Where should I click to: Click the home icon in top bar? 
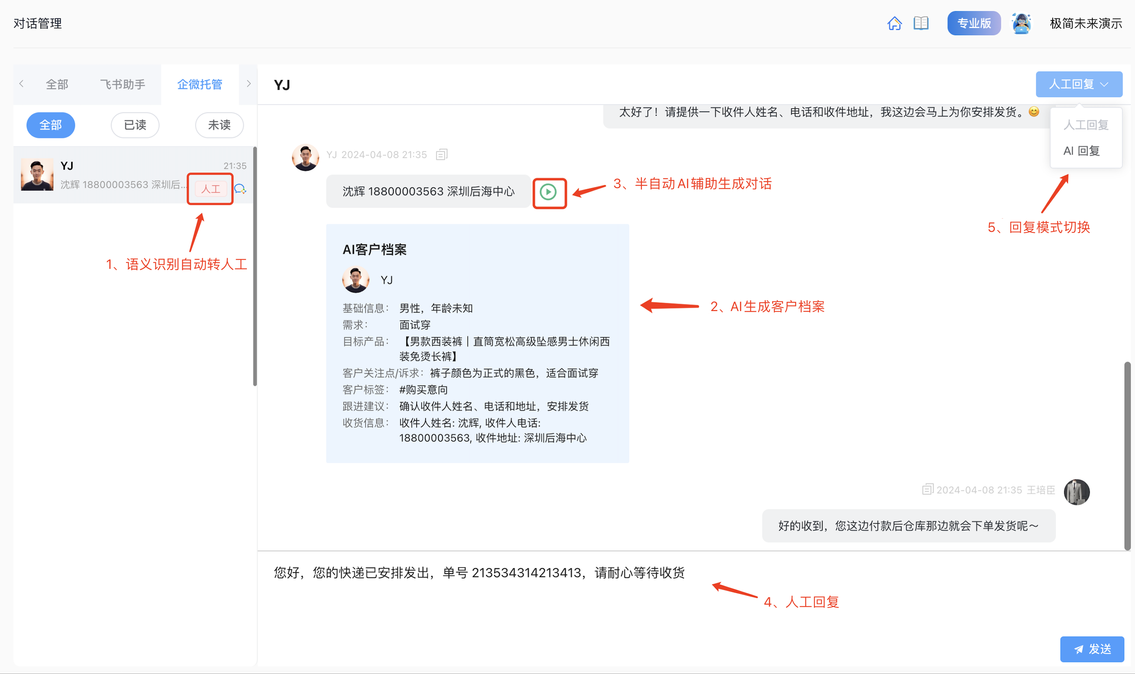pyautogui.click(x=894, y=23)
